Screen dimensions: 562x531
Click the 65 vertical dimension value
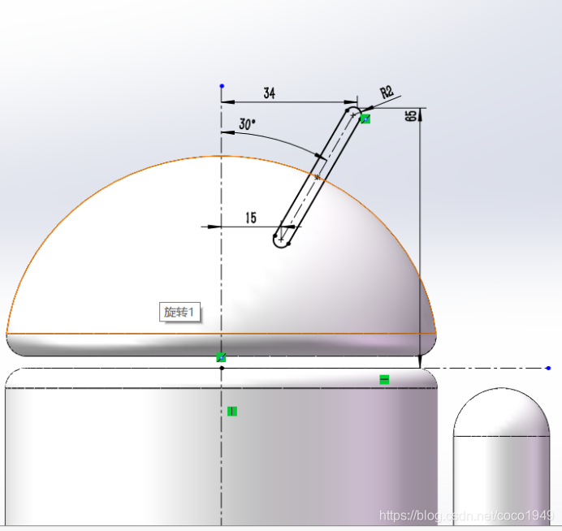tap(411, 116)
